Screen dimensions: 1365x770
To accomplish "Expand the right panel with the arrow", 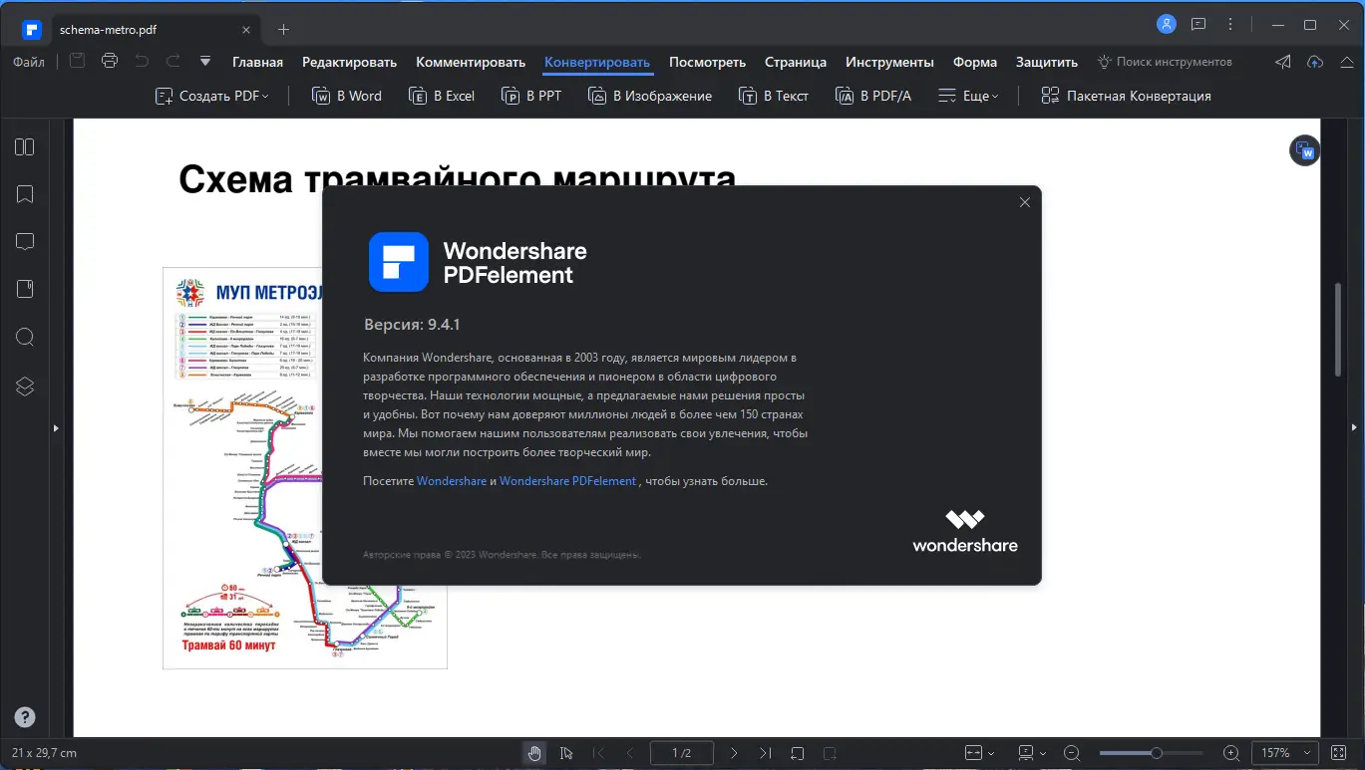I will [1354, 427].
